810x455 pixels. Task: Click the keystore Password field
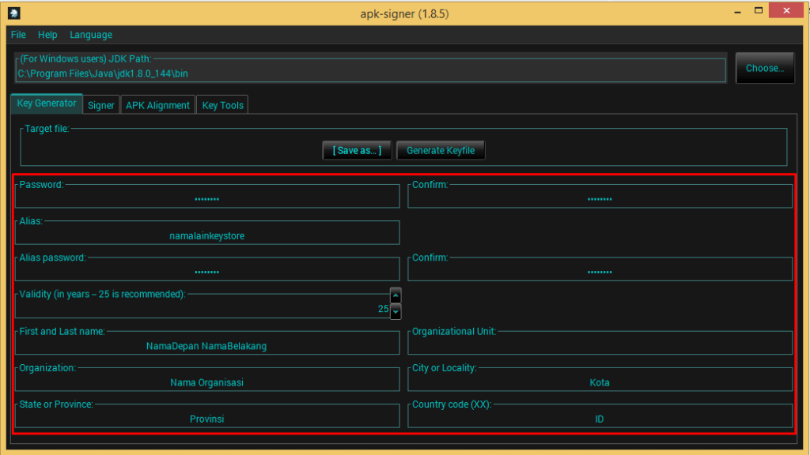[x=207, y=199]
